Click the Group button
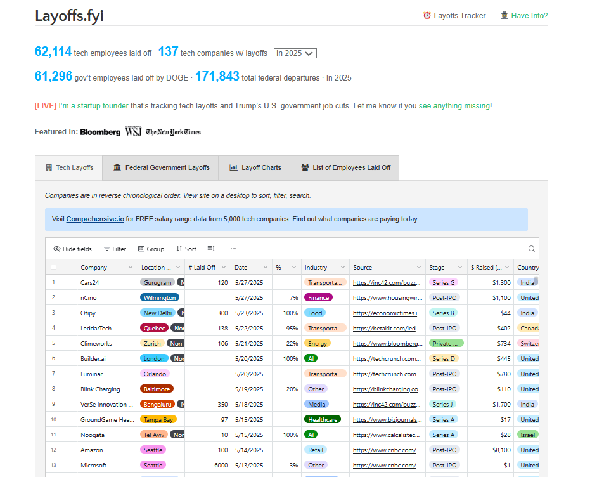The width and height of the screenshot is (597, 477). click(151, 249)
